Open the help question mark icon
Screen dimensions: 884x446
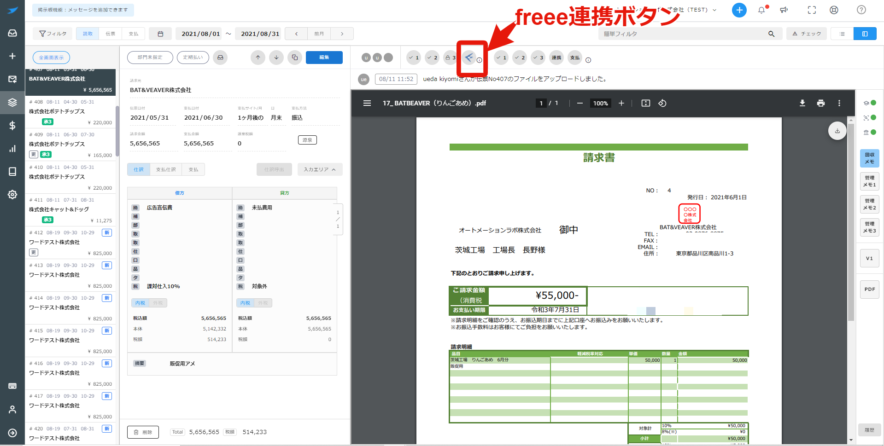[x=861, y=10]
